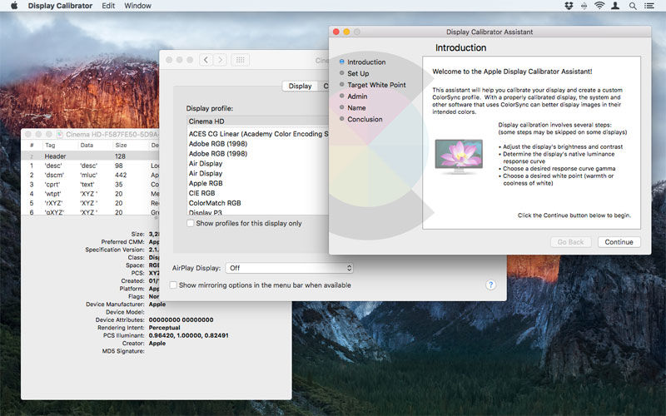Click the help question mark button
Viewport: 666px width, 416px height.
click(490, 285)
